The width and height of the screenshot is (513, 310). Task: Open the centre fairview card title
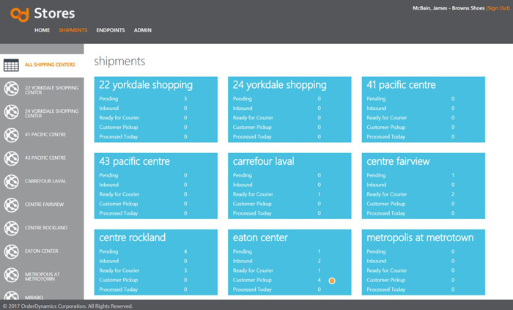click(398, 161)
